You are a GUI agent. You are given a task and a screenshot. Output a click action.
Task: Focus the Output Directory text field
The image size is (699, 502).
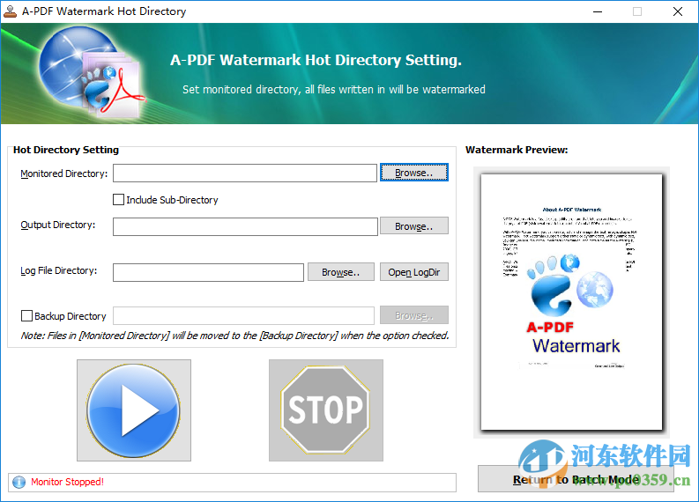tap(245, 226)
